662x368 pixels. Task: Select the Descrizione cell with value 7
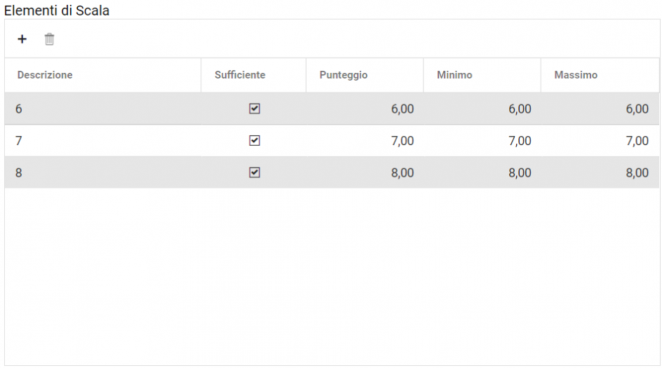19,141
